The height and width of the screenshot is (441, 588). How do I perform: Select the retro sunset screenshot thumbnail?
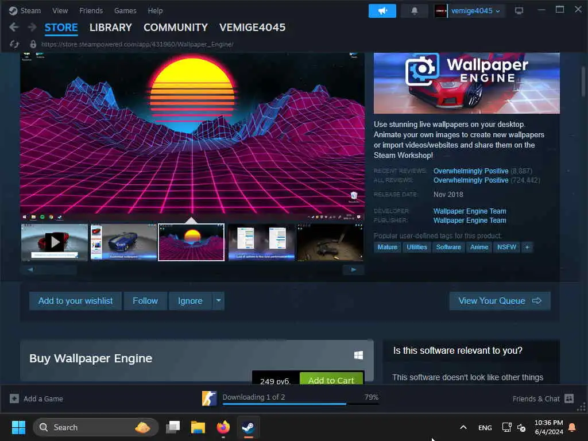[191, 242]
